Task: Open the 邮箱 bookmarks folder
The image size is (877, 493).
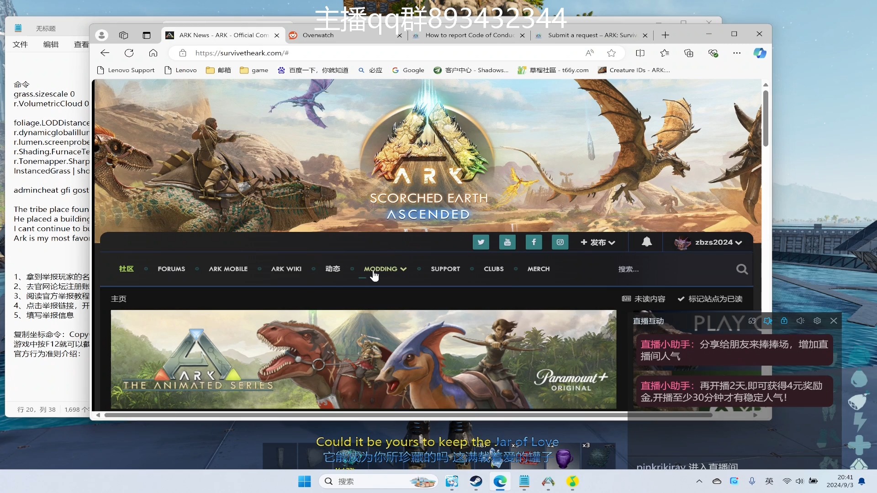Action: click(x=218, y=70)
